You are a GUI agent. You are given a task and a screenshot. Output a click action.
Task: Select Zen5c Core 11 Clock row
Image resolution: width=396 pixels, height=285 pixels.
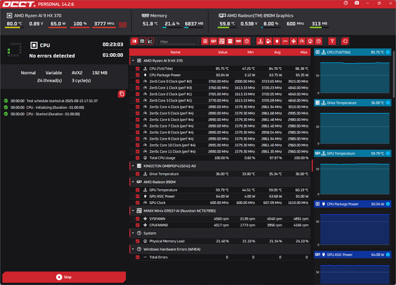tap(220, 151)
